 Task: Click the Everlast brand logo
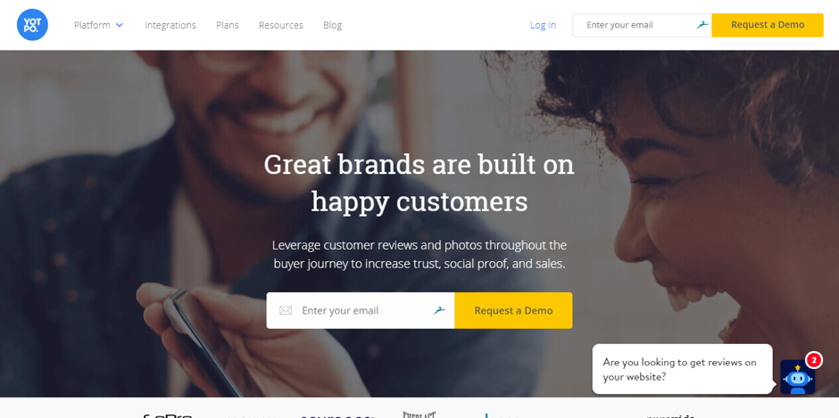[x=419, y=414]
